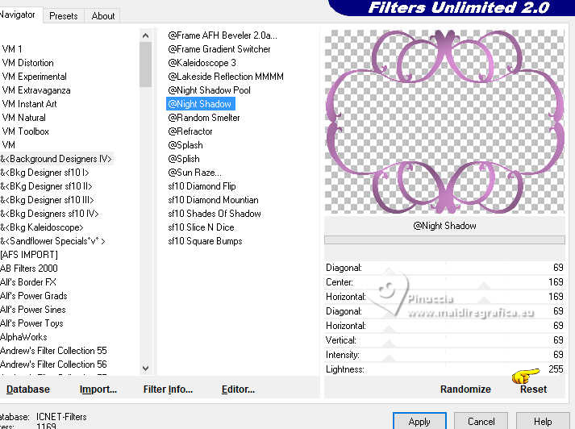This screenshot has height=429, width=575.
Task: Select the VM Experimental category
Action: pos(35,77)
